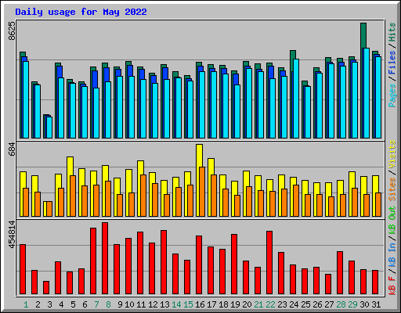The width and height of the screenshot is (401, 313).
Task: Click day label 26 on the x-axis
Action: click(317, 304)
